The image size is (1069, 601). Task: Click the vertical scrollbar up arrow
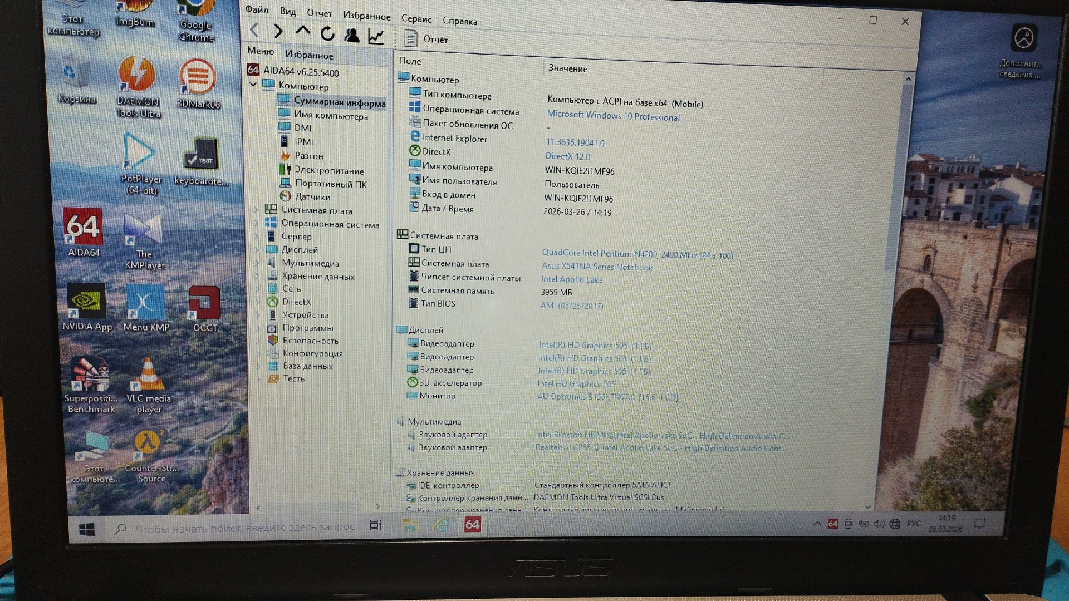(908, 80)
